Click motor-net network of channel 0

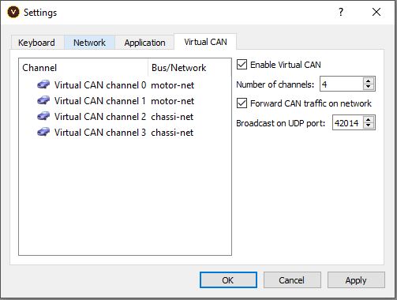tap(172, 85)
